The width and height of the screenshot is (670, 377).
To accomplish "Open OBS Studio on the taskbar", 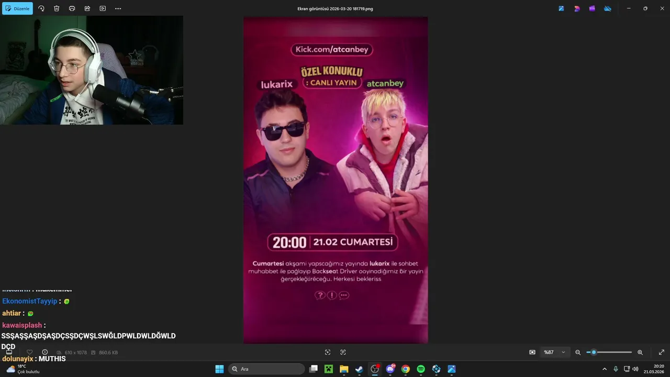I will pyautogui.click(x=375, y=369).
